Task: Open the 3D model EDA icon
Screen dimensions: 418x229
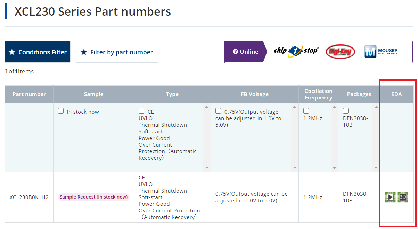Action: point(403,197)
